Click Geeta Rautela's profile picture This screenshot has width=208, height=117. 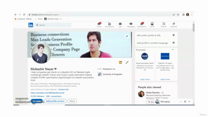(x=141, y=94)
